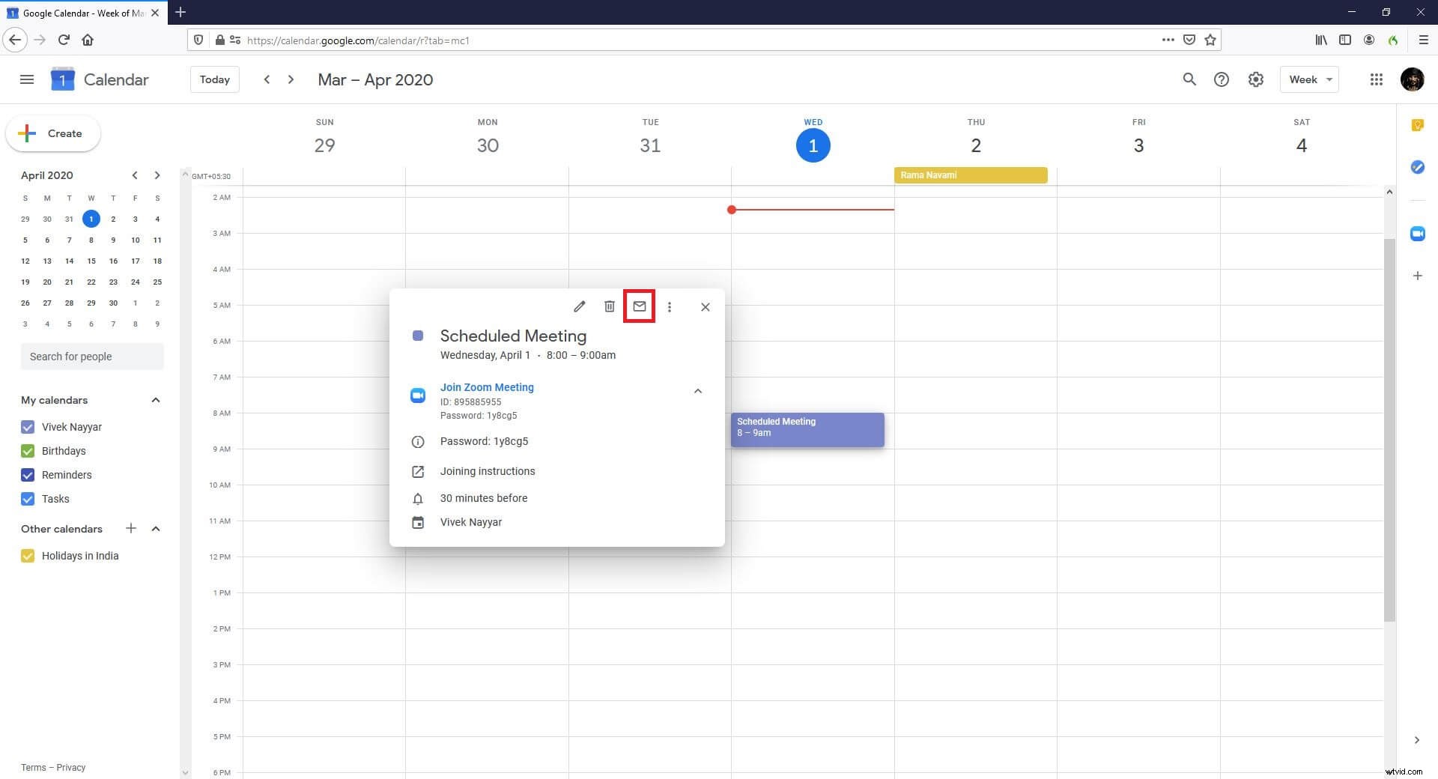This screenshot has height=779, width=1438.
Task: Click the Today button
Action: 214,79
